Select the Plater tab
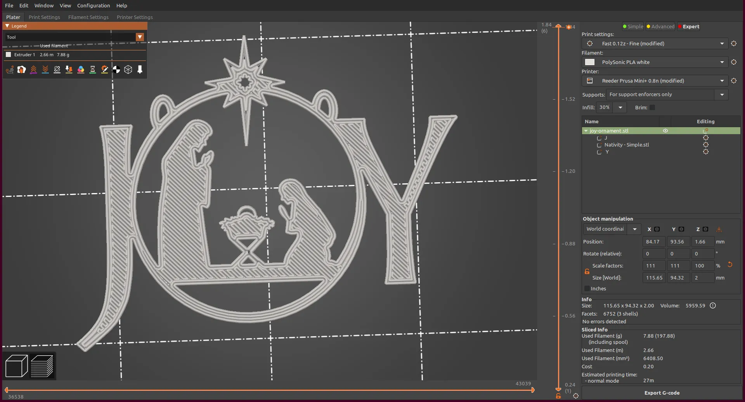The image size is (745, 402). pyautogui.click(x=13, y=17)
